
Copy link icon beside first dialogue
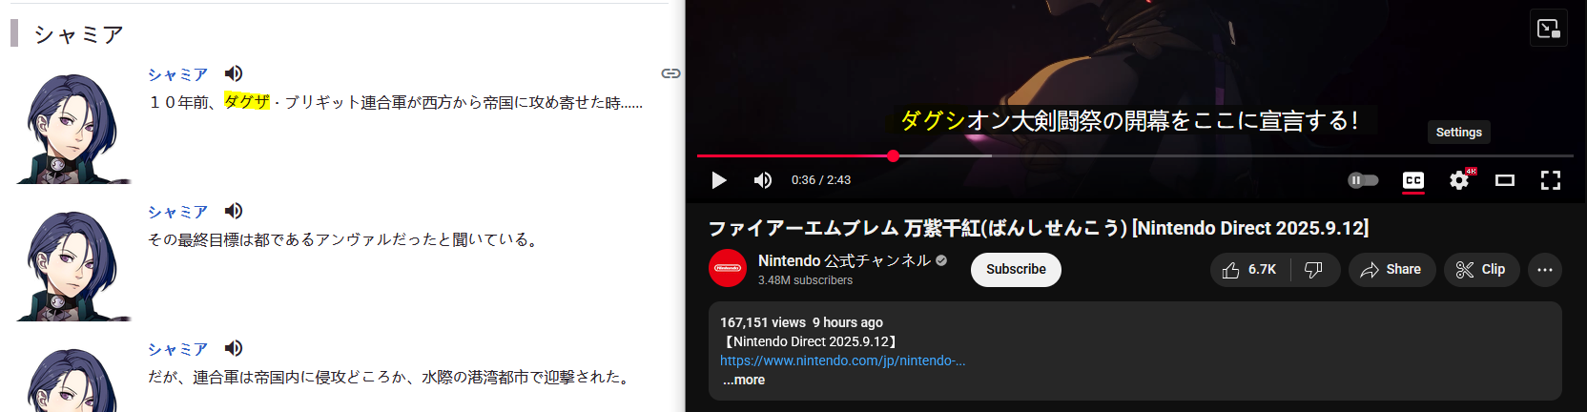(x=671, y=73)
